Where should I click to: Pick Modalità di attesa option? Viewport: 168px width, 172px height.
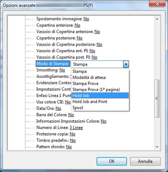tap(100, 77)
